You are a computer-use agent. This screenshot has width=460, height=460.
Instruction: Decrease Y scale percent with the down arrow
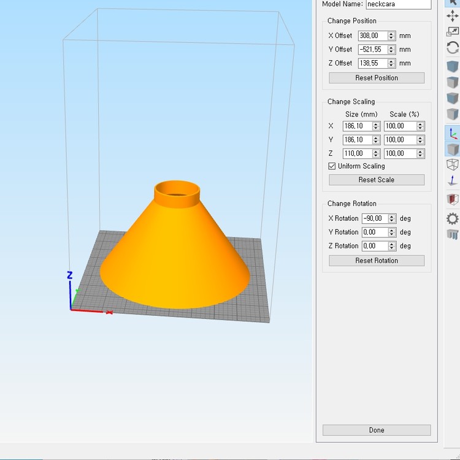(420, 142)
